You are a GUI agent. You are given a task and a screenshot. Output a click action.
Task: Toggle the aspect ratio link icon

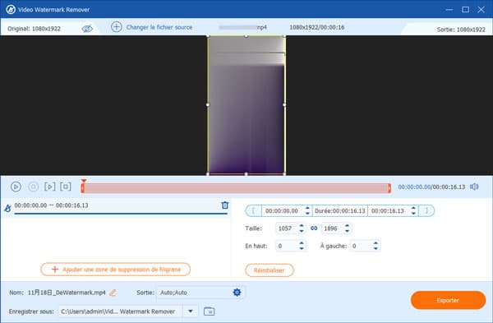pos(314,228)
